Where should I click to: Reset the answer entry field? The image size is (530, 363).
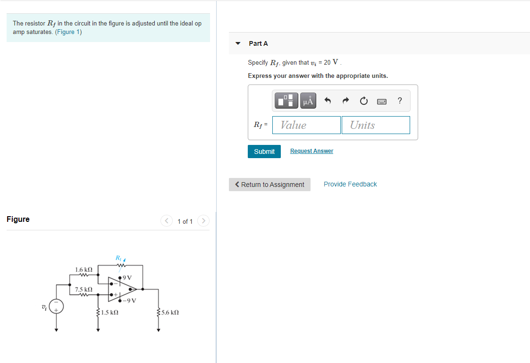(363, 100)
